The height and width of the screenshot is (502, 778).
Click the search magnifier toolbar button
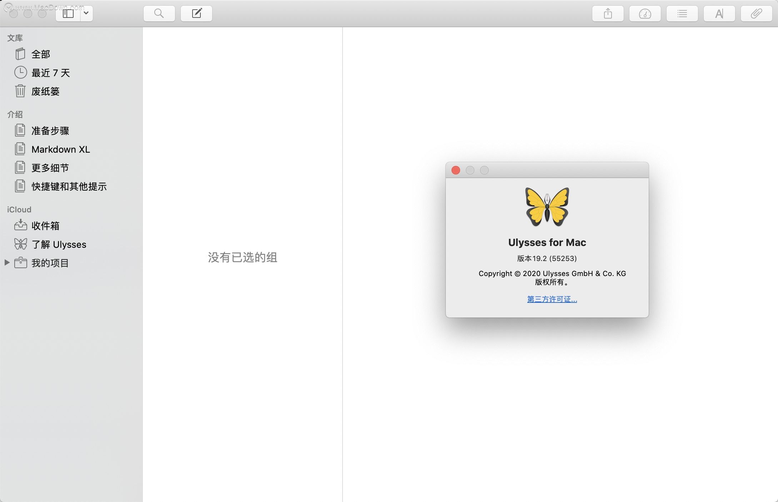coord(159,14)
